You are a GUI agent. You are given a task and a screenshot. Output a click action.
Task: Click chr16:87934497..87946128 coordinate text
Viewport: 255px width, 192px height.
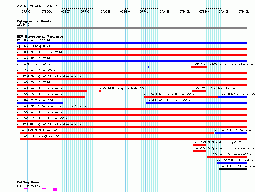point(38,6)
